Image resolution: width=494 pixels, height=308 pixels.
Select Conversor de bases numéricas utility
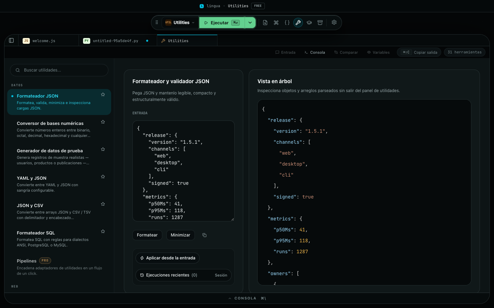[x=59, y=129]
